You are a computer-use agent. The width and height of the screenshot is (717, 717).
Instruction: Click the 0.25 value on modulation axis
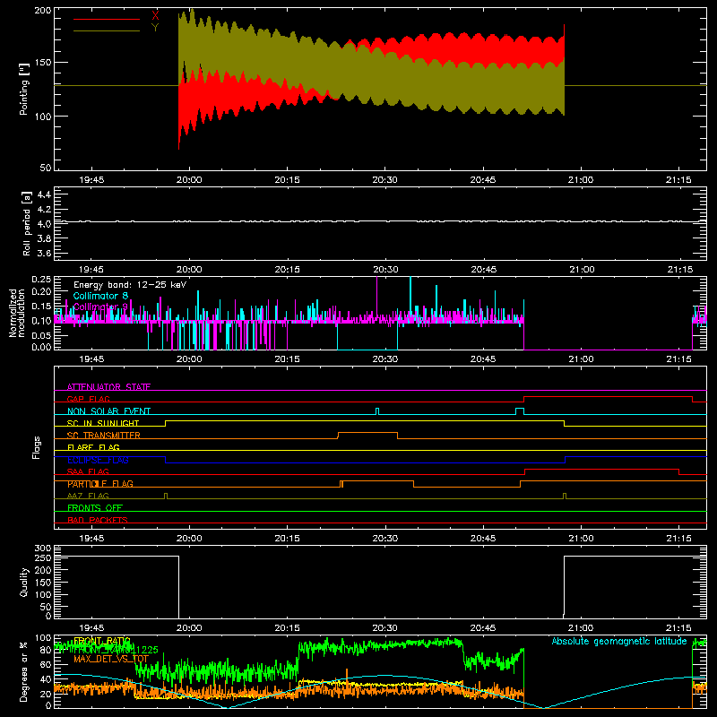[41, 279]
